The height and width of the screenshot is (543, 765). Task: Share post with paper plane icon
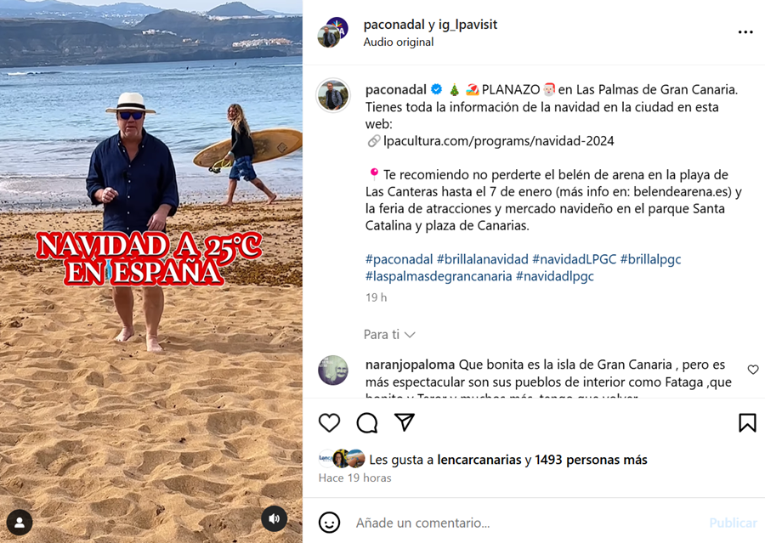[x=405, y=422]
